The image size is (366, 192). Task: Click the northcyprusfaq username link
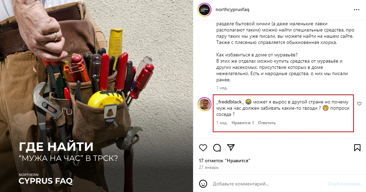[x=233, y=10]
